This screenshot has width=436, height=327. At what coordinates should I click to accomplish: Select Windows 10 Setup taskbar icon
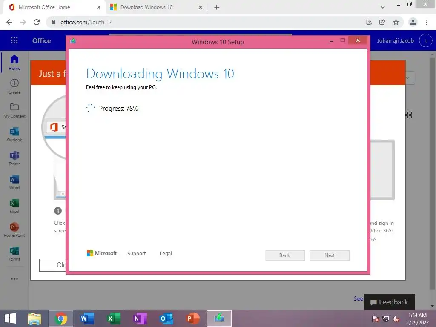tap(219, 318)
